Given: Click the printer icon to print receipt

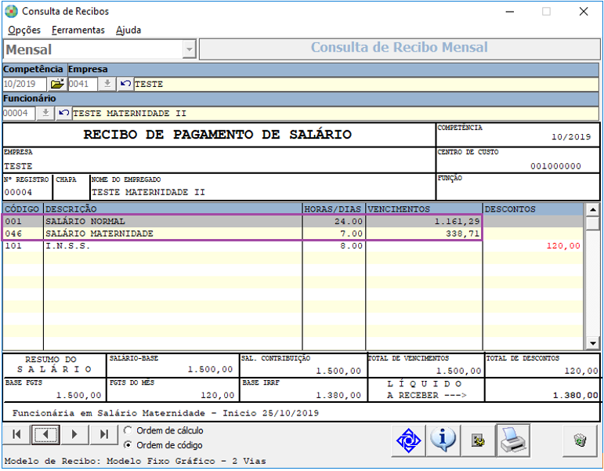Looking at the screenshot, I should point(513,440).
